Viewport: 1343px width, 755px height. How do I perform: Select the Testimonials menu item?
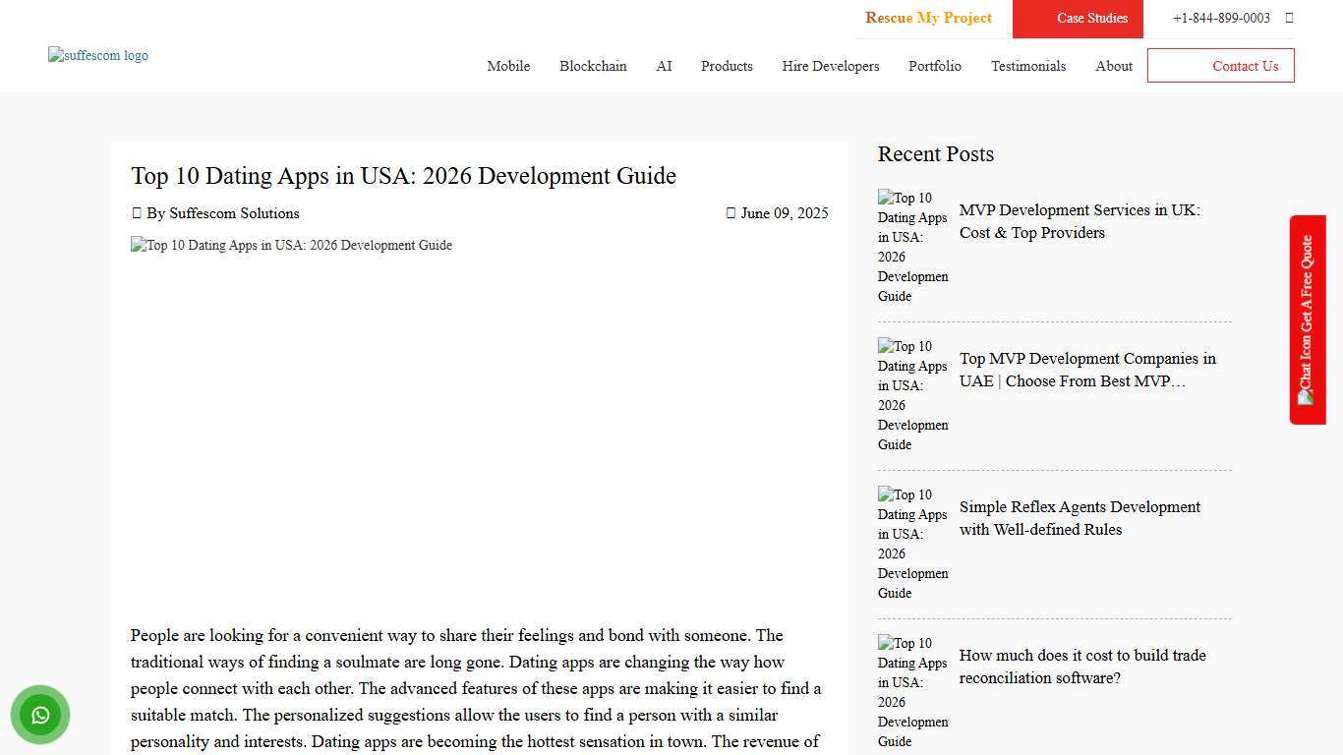(1028, 66)
